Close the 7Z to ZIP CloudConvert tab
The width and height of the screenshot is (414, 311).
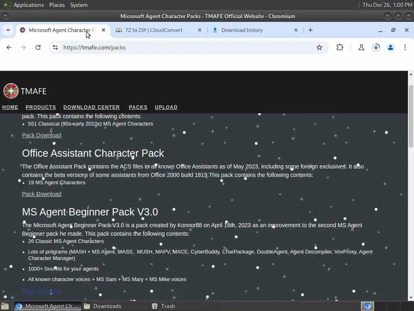tap(200, 30)
